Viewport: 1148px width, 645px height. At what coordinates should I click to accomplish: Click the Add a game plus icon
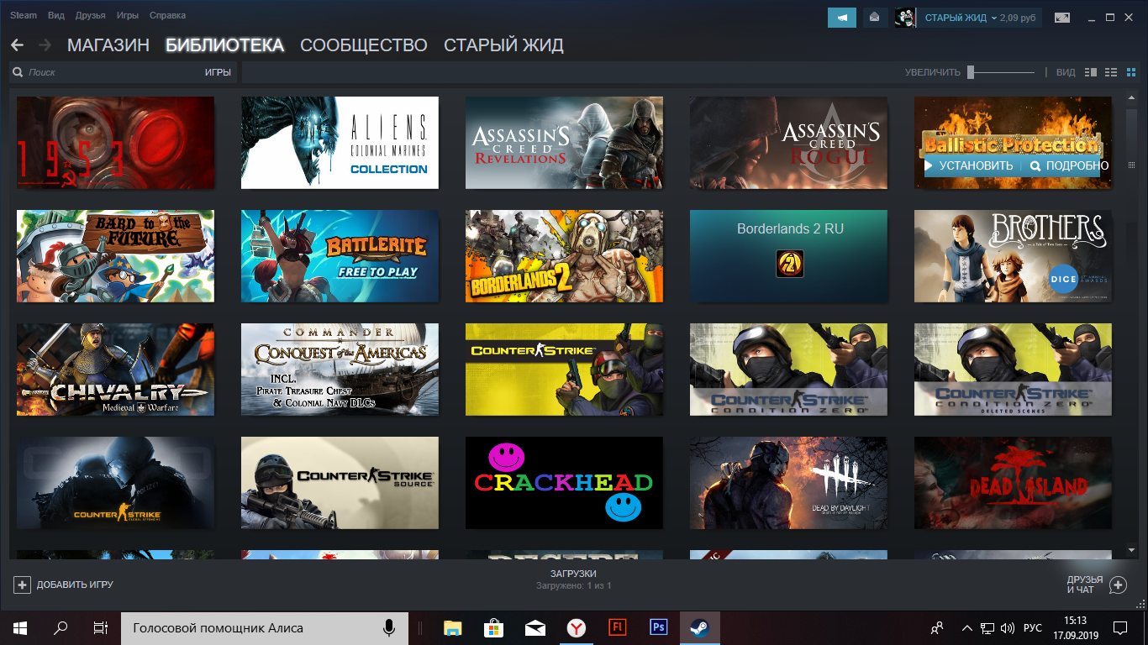[x=22, y=585]
